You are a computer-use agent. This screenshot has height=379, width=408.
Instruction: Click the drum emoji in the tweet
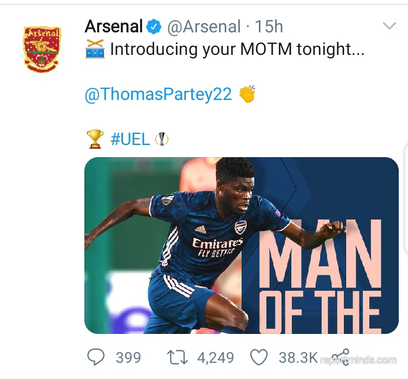click(95, 49)
